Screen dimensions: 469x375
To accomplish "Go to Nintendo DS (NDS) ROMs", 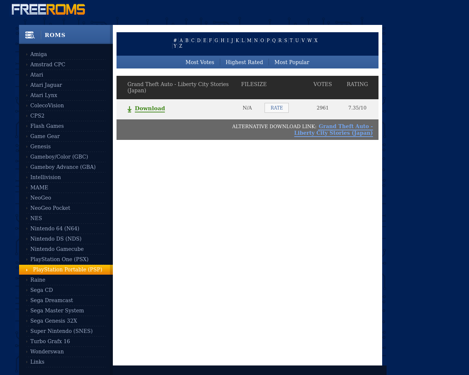I will (56, 239).
